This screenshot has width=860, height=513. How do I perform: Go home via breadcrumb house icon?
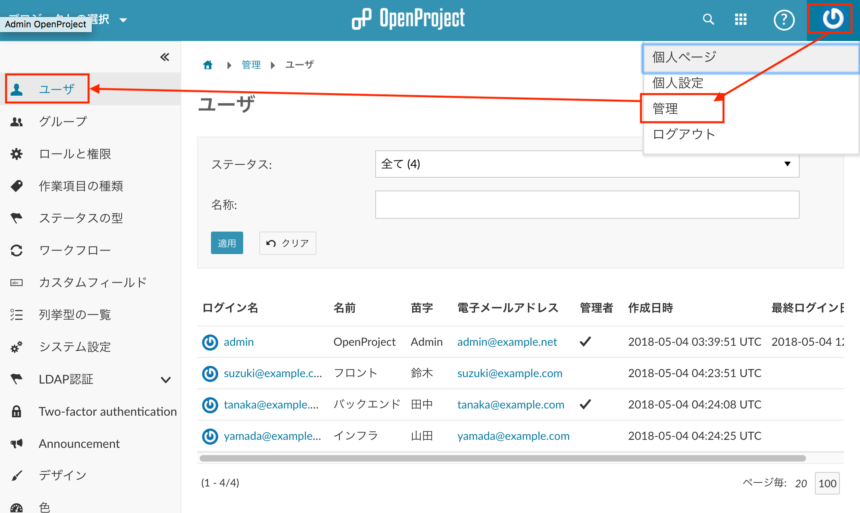coord(208,65)
